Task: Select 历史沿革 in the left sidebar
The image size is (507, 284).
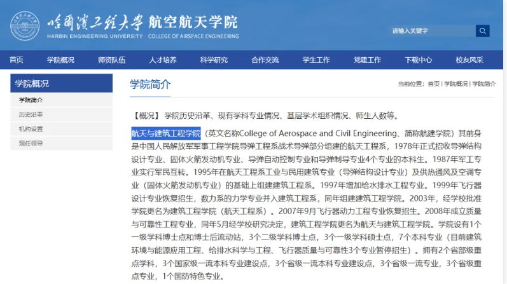Action: click(62, 114)
